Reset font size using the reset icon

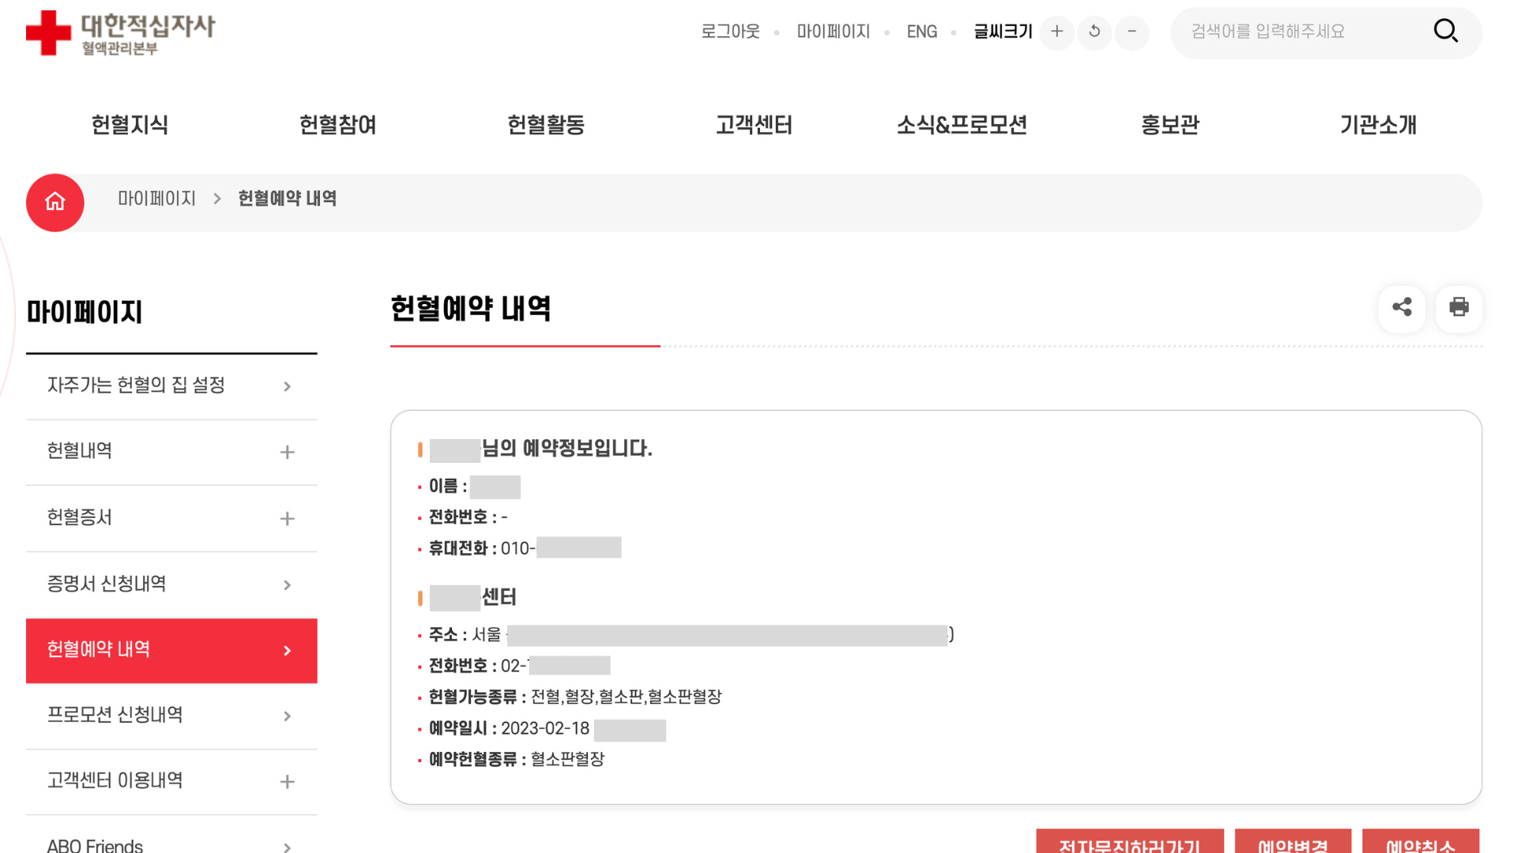point(1094,32)
